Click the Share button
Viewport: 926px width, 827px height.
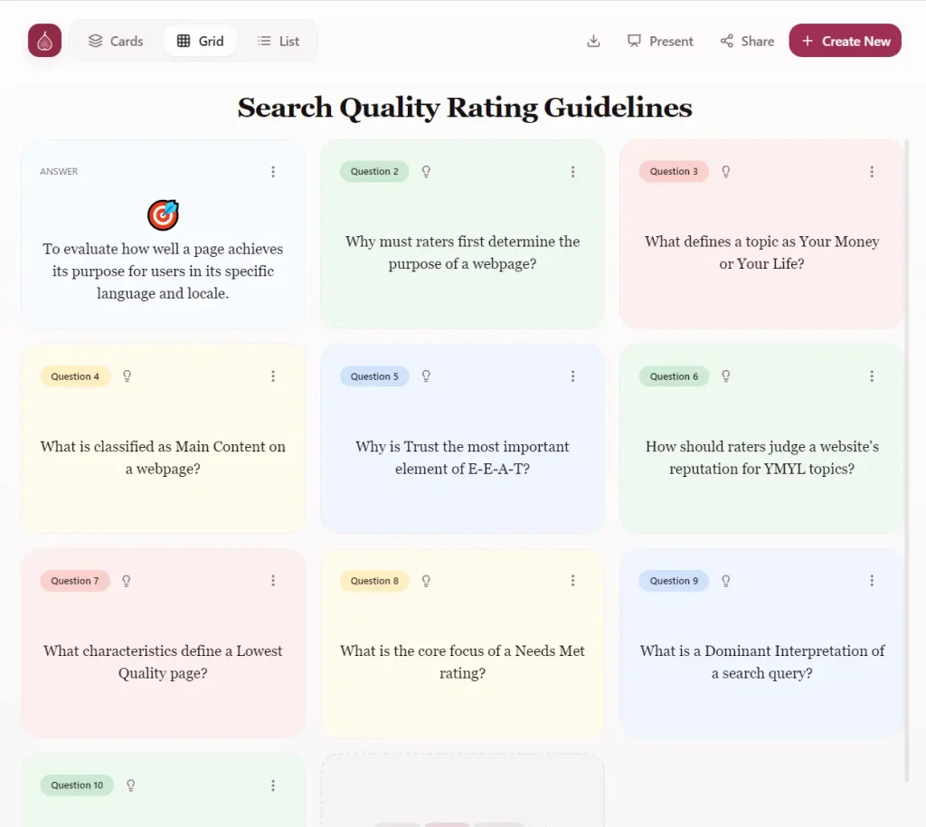pyautogui.click(x=747, y=41)
